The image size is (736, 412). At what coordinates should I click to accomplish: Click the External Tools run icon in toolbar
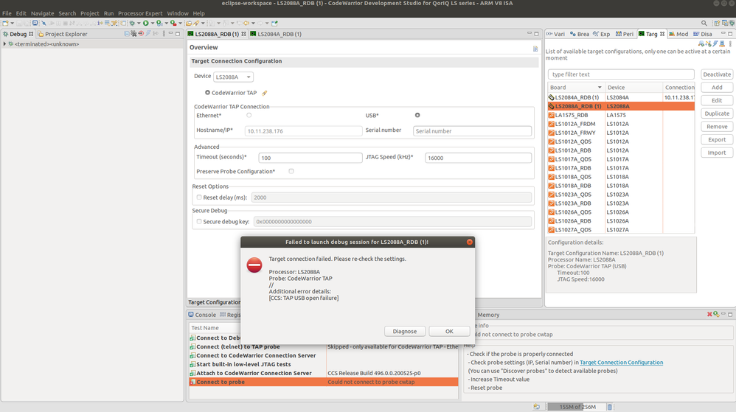pos(173,23)
